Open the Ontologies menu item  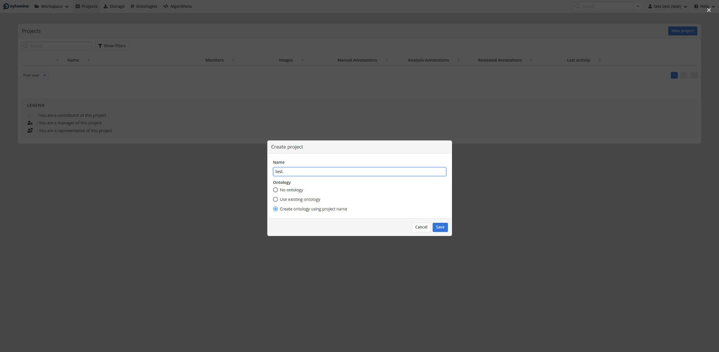(143, 6)
